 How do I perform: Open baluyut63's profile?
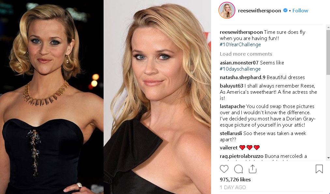[232, 86]
